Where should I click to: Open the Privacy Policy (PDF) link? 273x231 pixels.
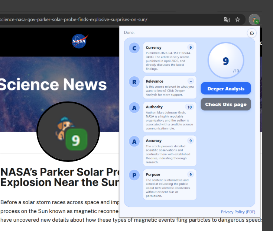click(x=238, y=212)
